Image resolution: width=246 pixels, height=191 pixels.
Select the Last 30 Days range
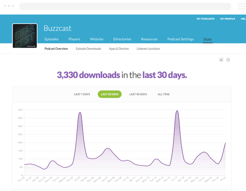tap(110, 94)
